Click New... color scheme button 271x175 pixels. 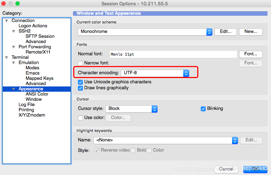(x=251, y=32)
